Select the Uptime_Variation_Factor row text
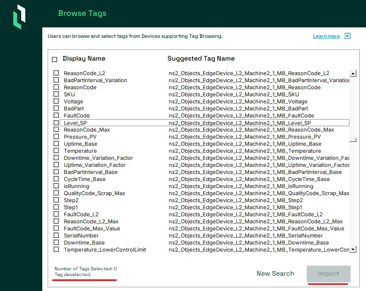 coord(95,165)
